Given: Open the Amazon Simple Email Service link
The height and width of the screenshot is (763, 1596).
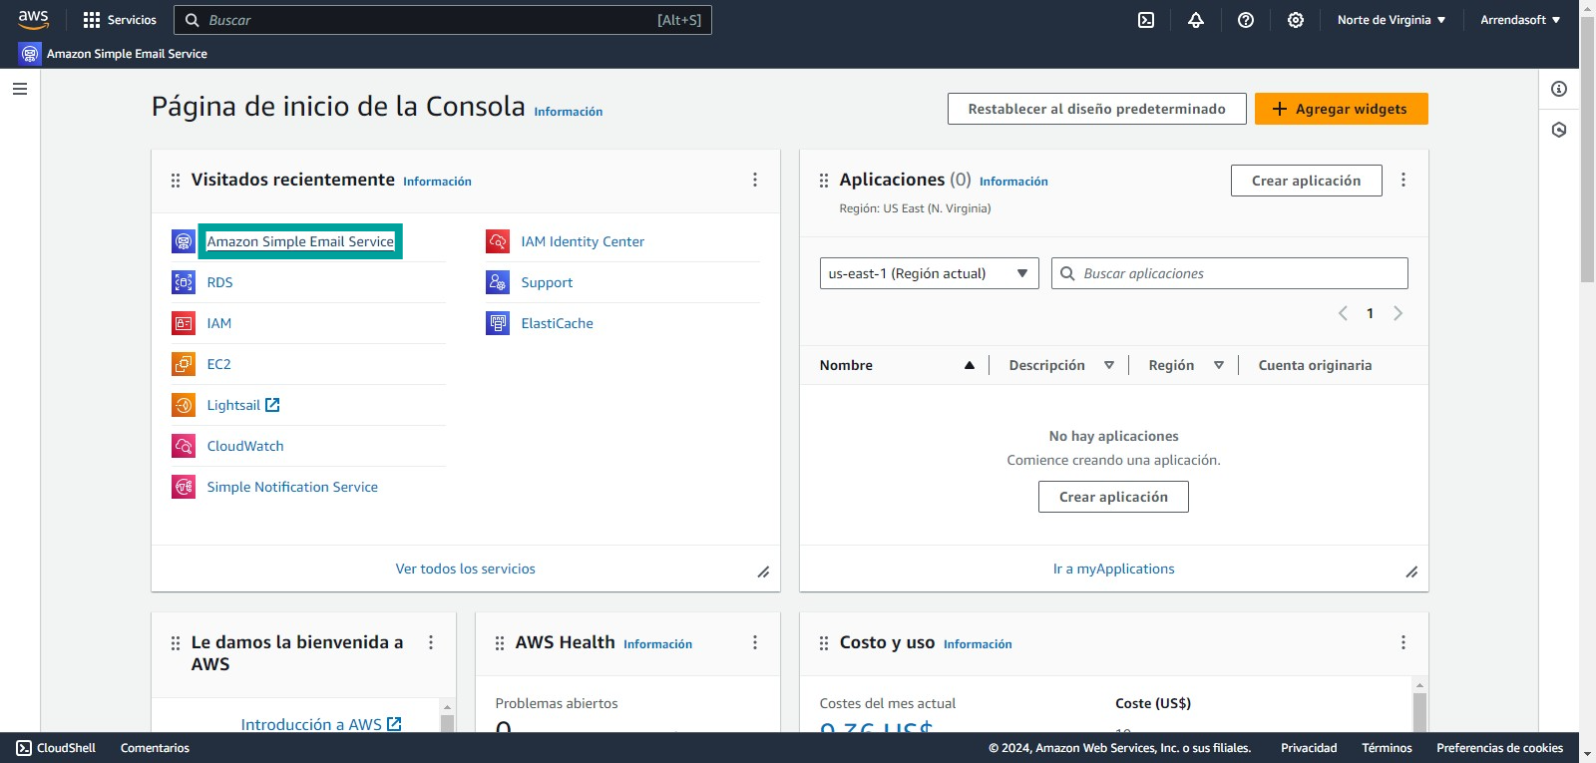Looking at the screenshot, I should pyautogui.click(x=300, y=241).
